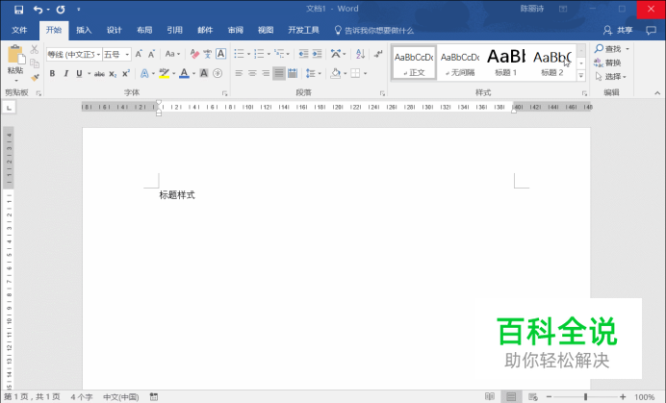666x403 pixels.
Task: Save the document with the floppy icon
Action: [18, 9]
